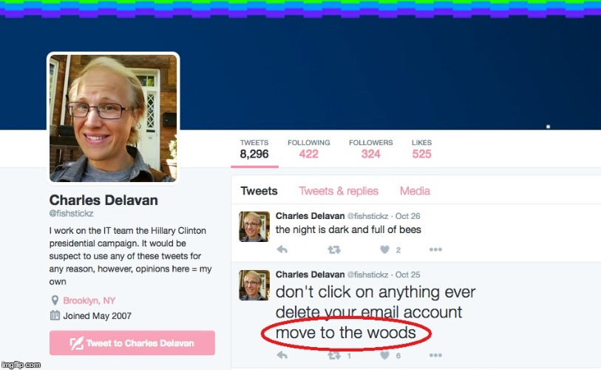Retweet the 'night is dark' tweet
Viewport: 601px width, 370px height.
tap(334, 250)
